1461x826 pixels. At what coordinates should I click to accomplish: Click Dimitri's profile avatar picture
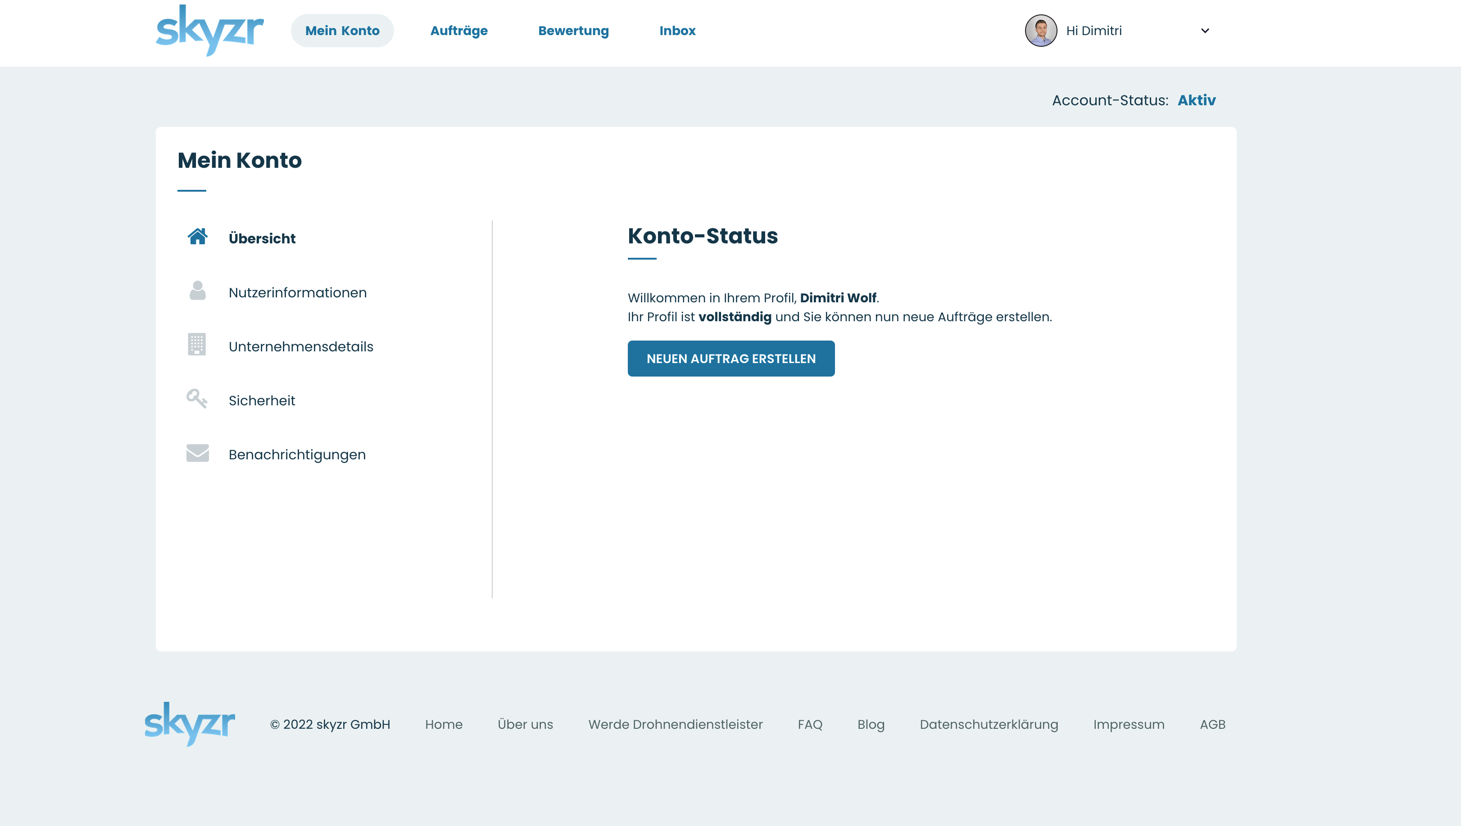click(x=1040, y=31)
